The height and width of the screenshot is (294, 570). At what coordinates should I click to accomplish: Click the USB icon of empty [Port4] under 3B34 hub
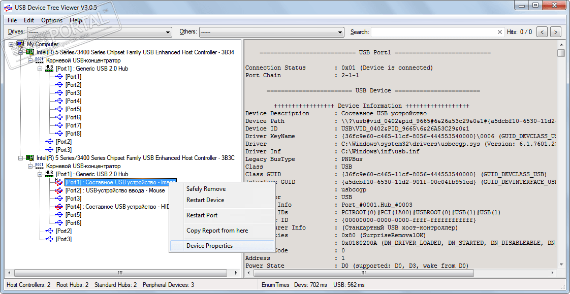[59, 101]
